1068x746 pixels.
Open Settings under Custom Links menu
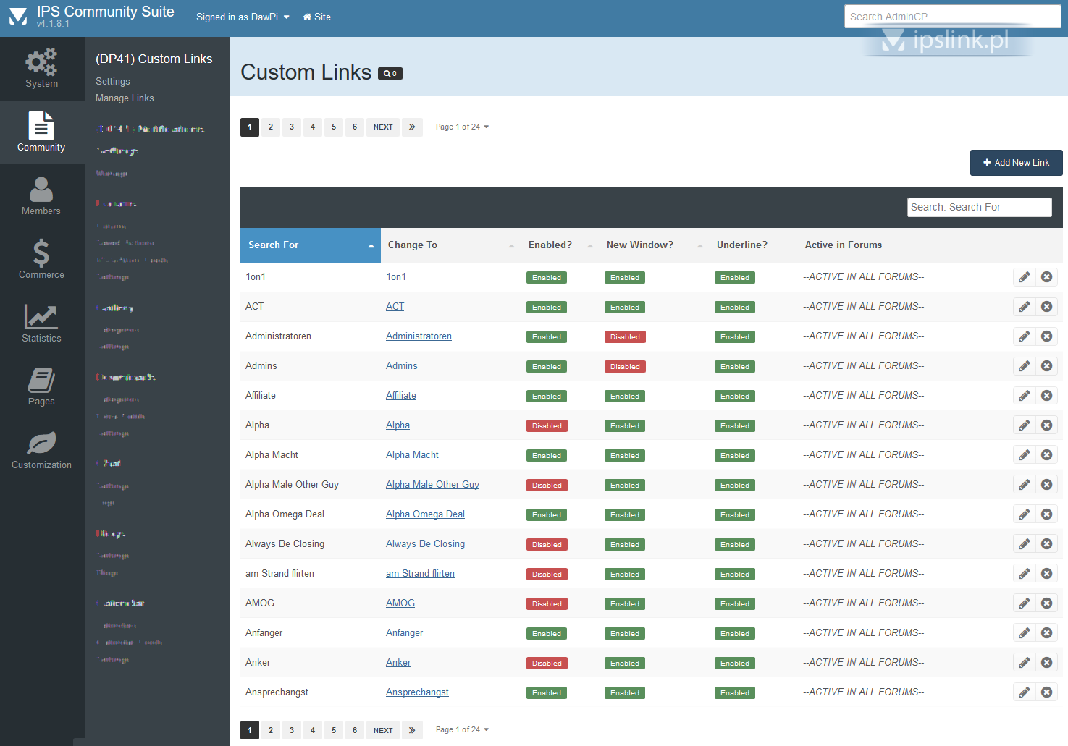[x=113, y=82]
